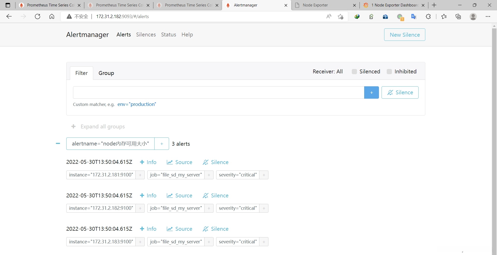The width and height of the screenshot is (497, 255).
Task: Click the alertname="node内存可用大小" group label
Action: pos(110,144)
